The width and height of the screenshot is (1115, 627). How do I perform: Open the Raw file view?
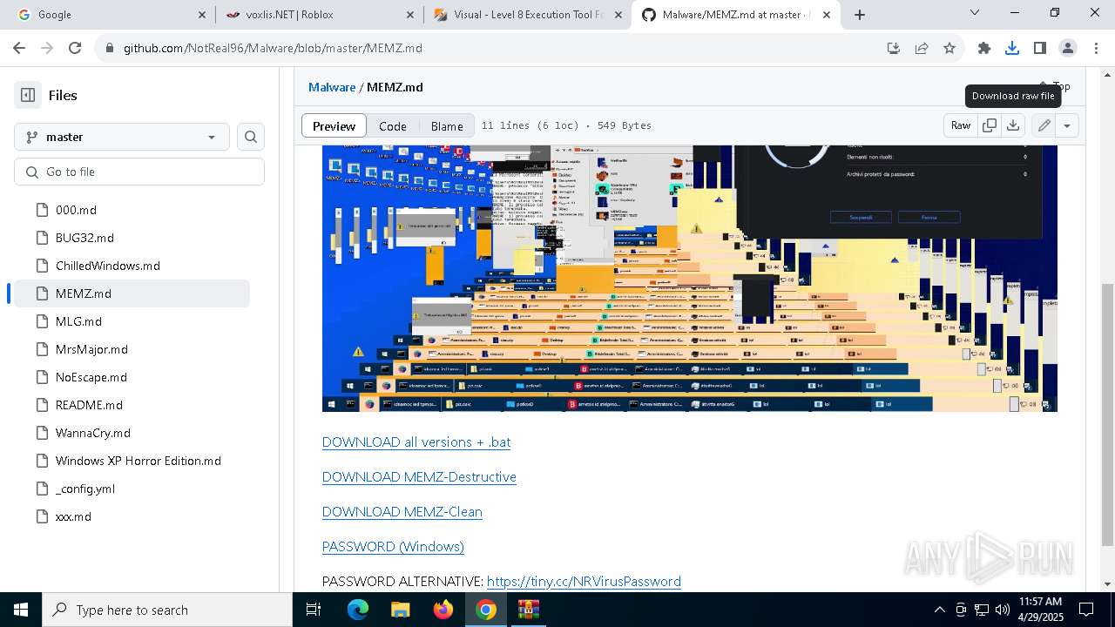[x=961, y=125]
